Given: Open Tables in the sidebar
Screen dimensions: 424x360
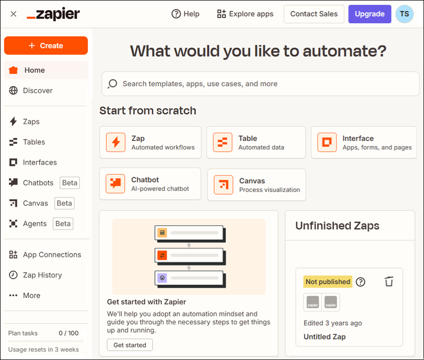Looking at the screenshot, I should coord(46,142).
